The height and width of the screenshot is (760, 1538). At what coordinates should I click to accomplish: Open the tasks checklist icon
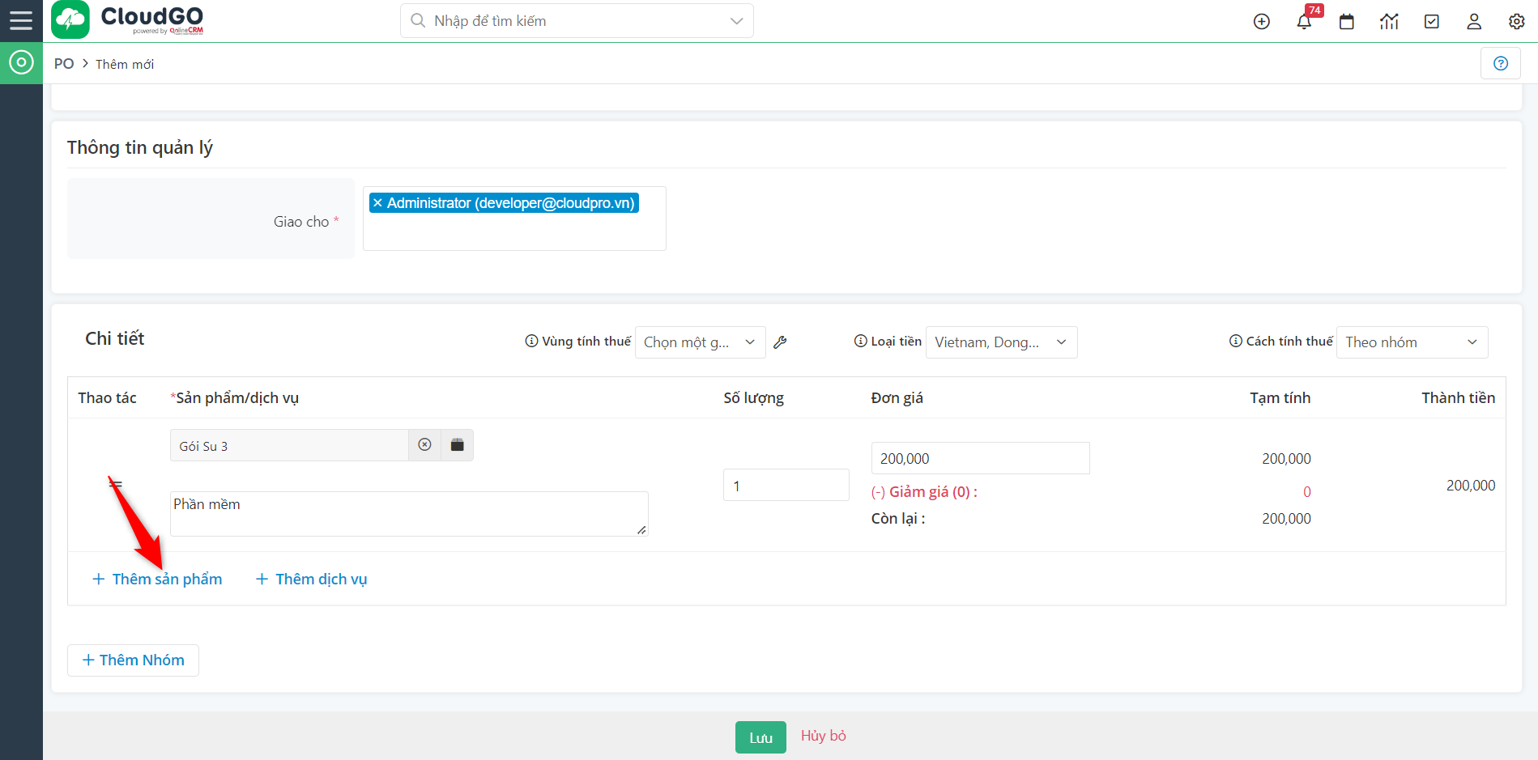point(1431,22)
